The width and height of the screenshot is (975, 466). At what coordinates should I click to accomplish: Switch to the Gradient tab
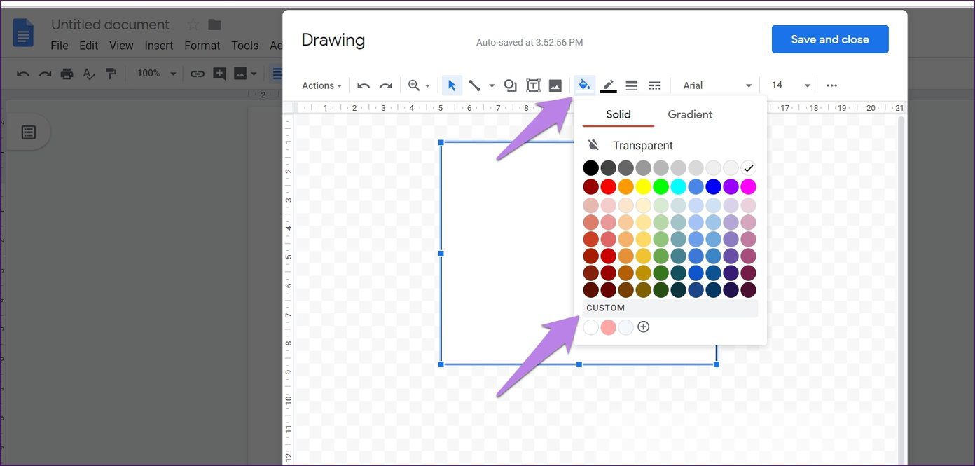[690, 114]
